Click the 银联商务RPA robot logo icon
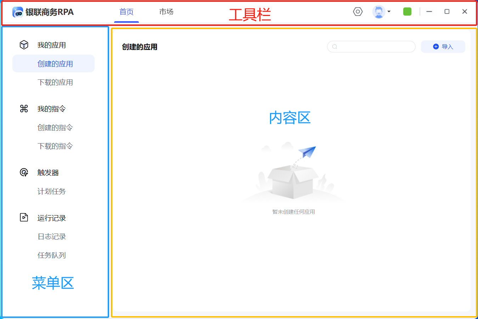The width and height of the screenshot is (478, 319). [18, 12]
